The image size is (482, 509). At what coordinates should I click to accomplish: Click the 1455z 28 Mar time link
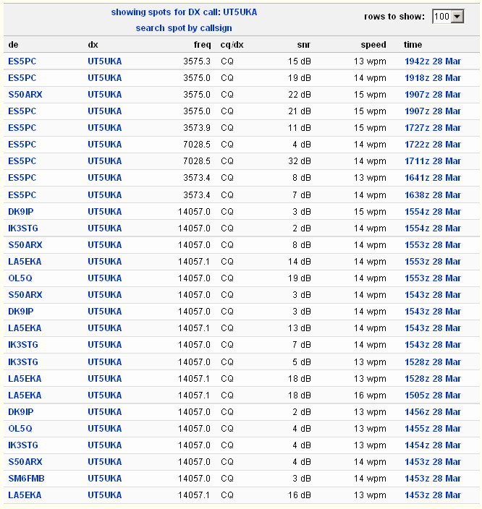click(433, 429)
